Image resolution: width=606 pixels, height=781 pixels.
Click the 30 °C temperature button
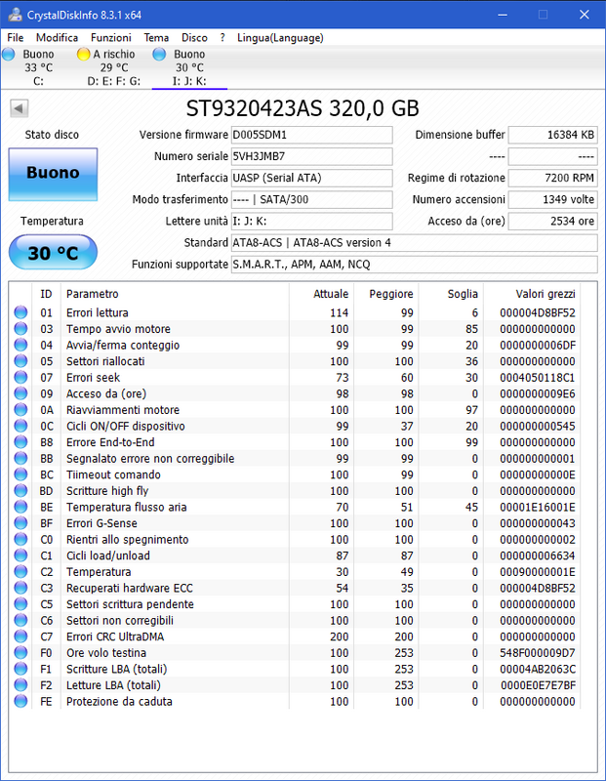click(53, 253)
